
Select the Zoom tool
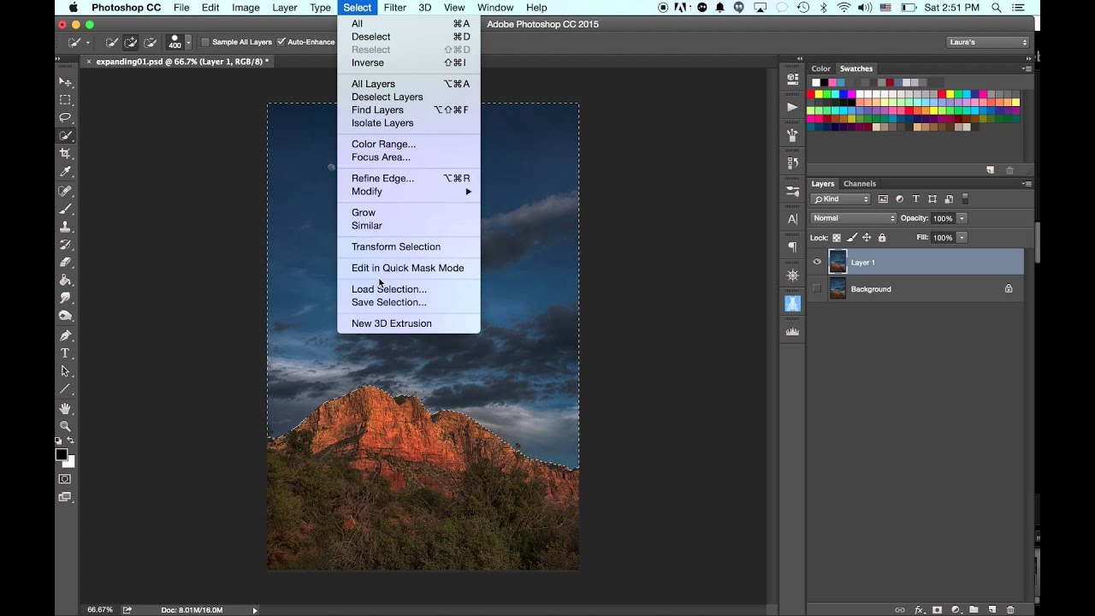tap(65, 426)
